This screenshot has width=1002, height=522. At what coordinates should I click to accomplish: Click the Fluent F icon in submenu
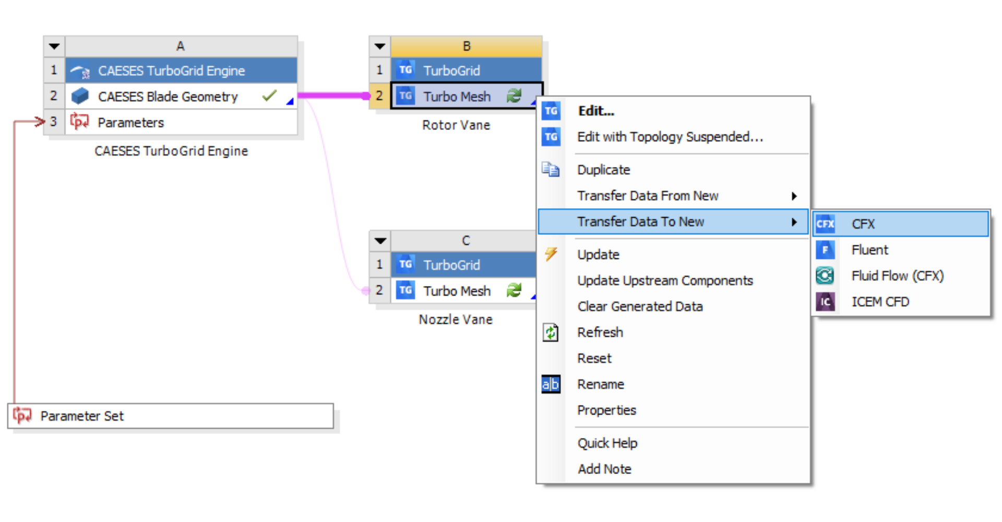click(825, 250)
